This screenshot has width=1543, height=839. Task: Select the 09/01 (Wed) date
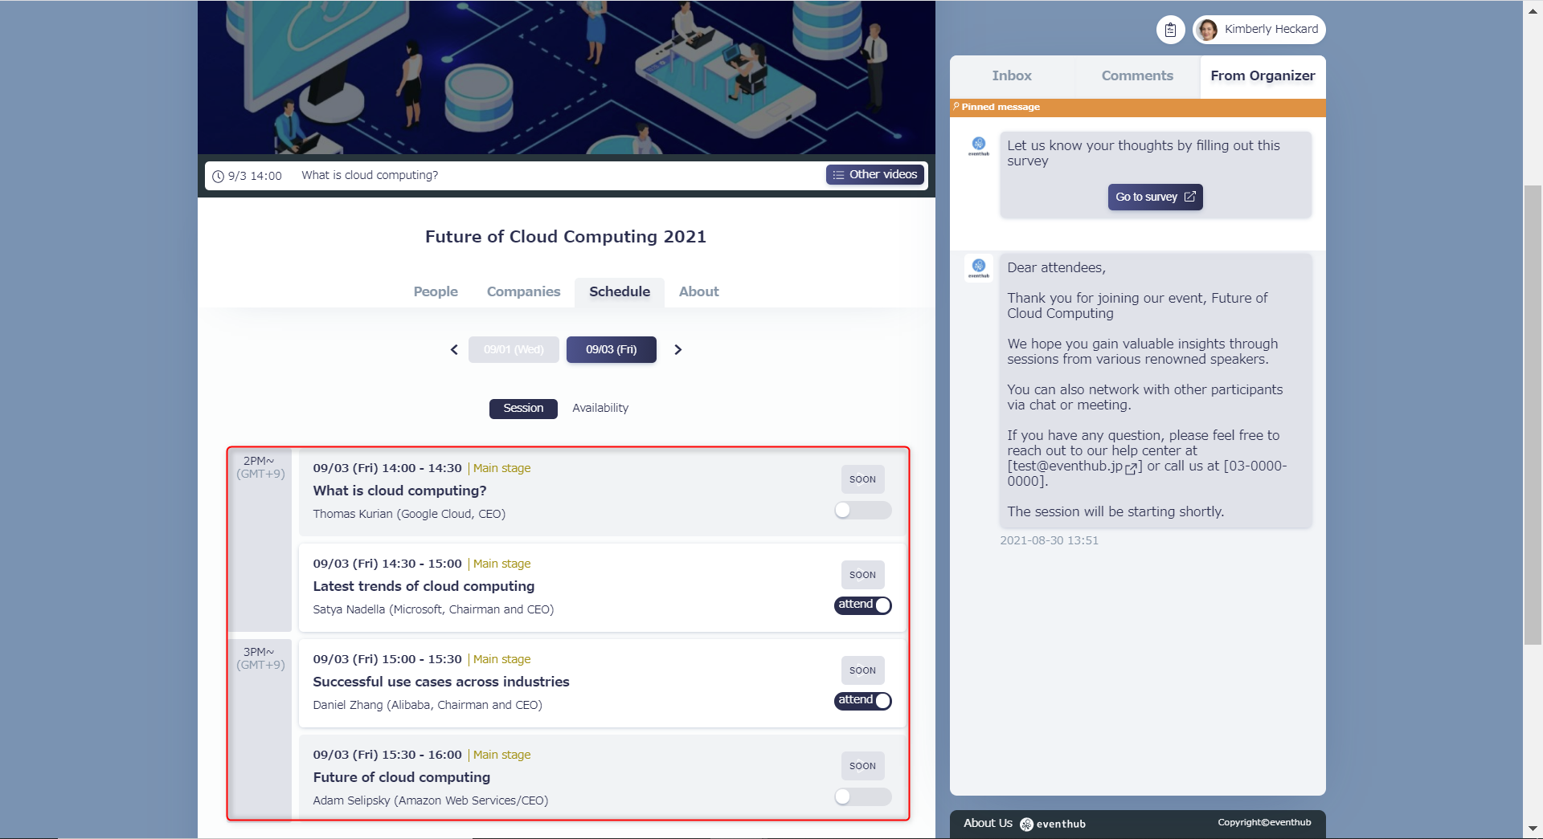pos(514,350)
